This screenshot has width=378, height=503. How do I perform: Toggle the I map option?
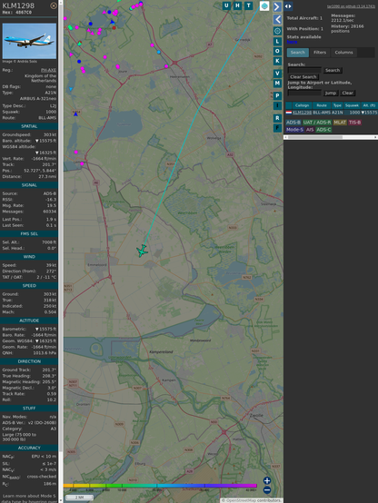click(x=277, y=105)
